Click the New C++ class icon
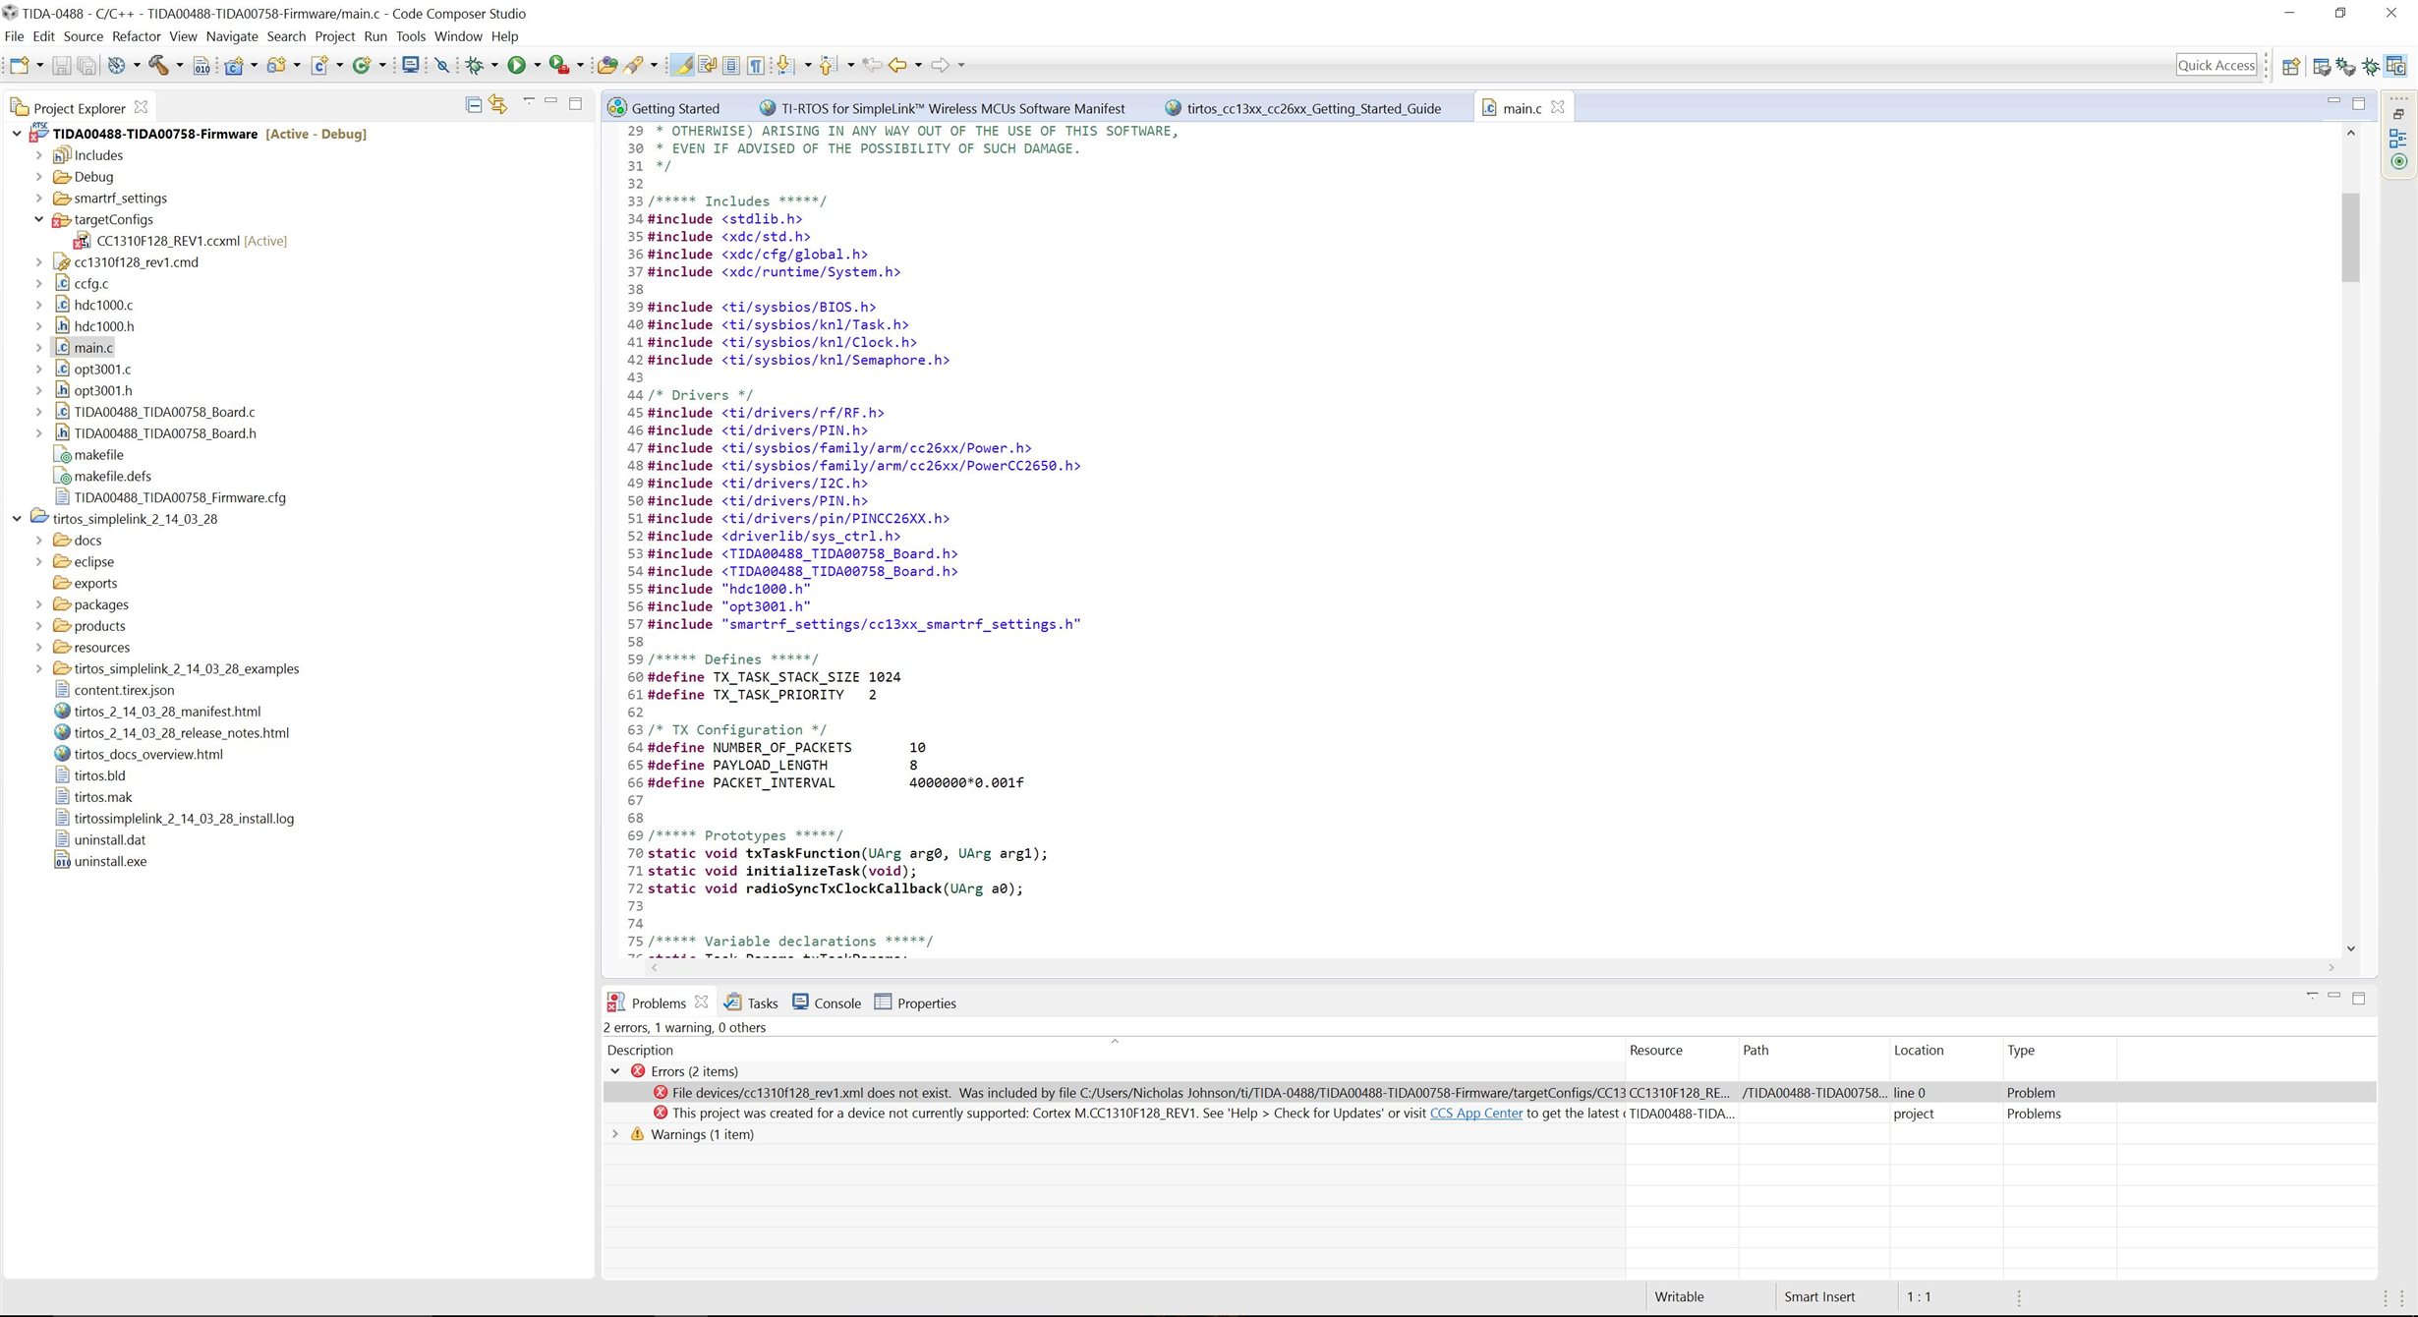Image resolution: width=2418 pixels, height=1317 pixels. (362, 65)
